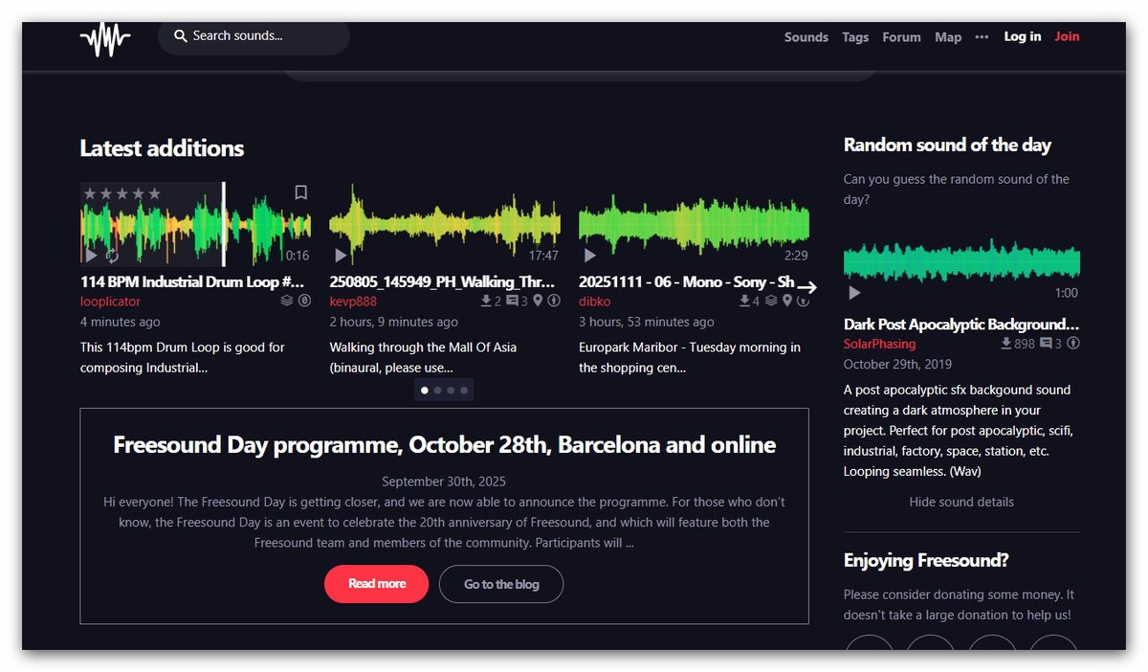This screenshot has width=1148, height=672.
Task: Open the three-dots more menu in the navbar
Action: (x=982, y=36)
